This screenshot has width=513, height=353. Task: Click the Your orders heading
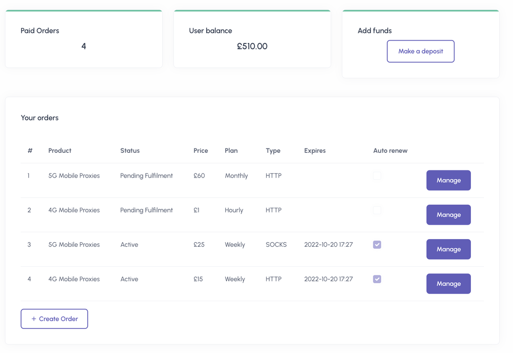click(40, 117)
